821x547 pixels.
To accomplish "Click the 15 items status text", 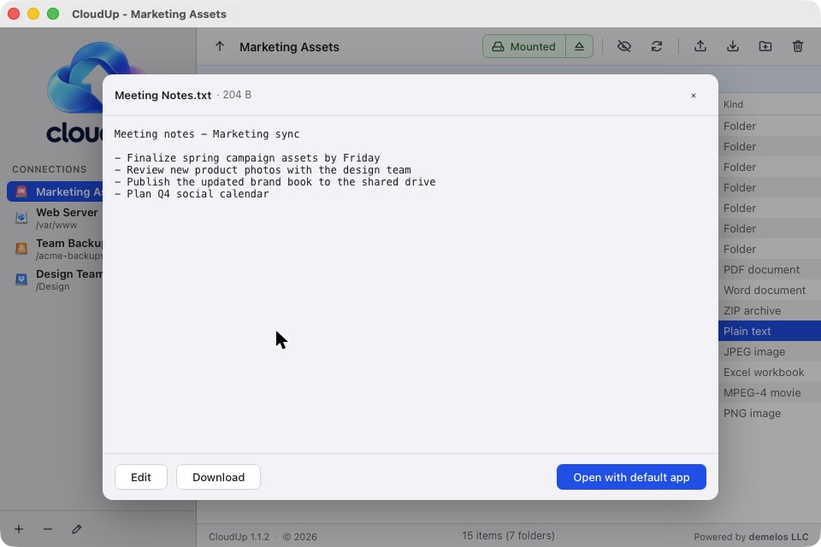I will pos(508,536).
